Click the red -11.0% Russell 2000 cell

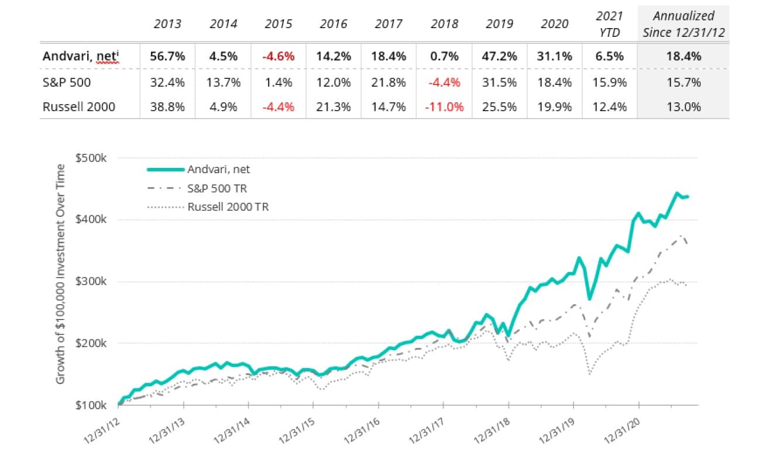pyautogui.click(x=444, y=107)
